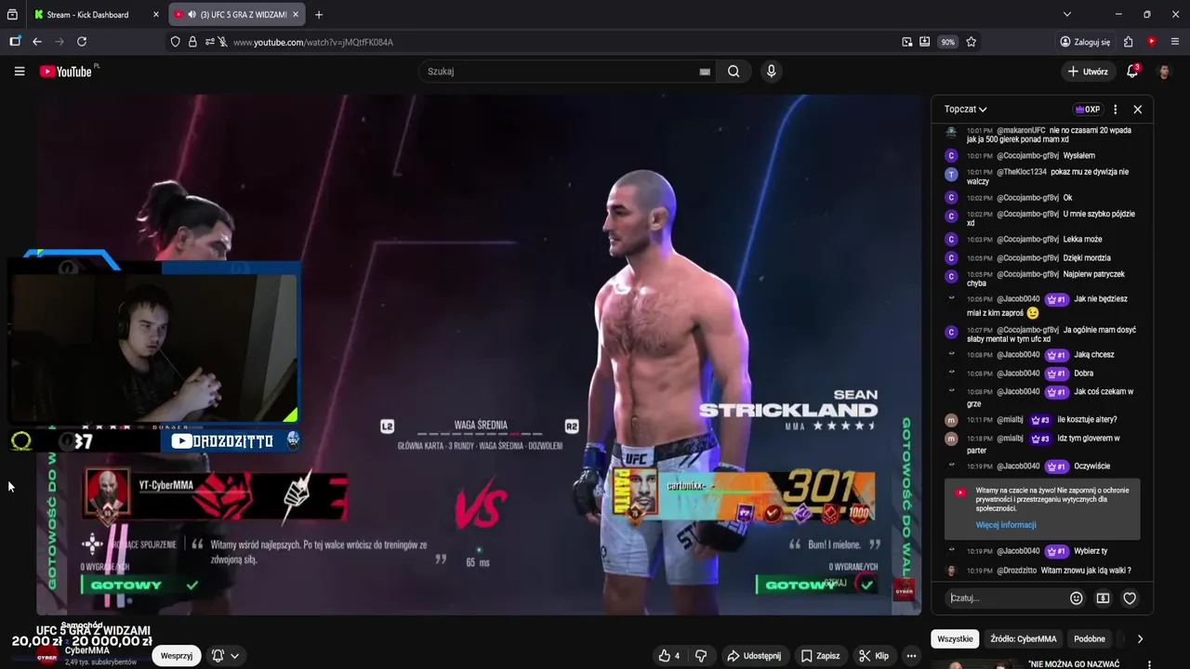Screen dimensions: 1190x669
Task: Open the browser extensions puzzle icon
Action: 1128,42
